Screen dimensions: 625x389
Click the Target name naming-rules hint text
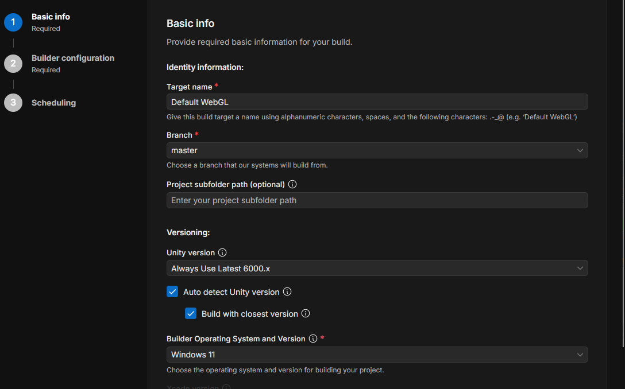point(372,117)
